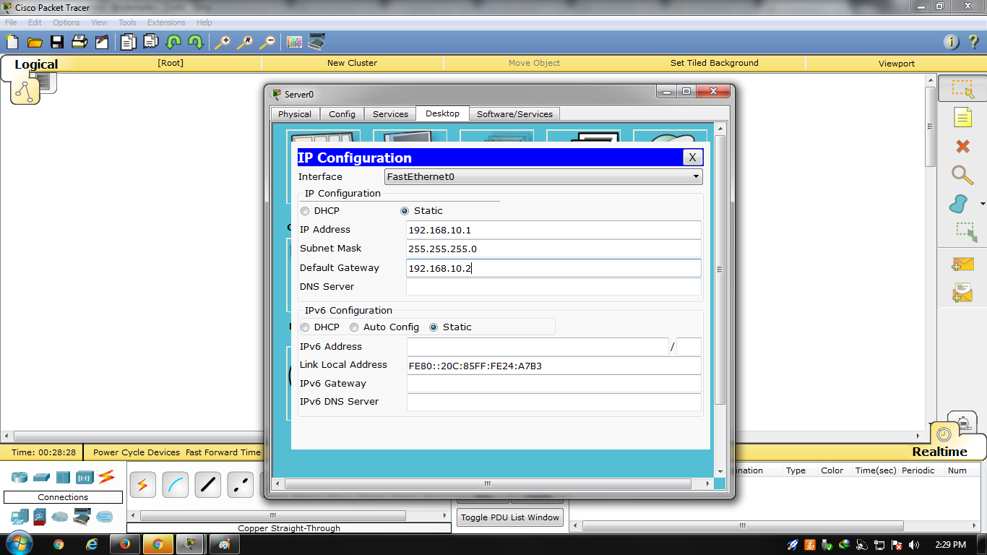
Task: Click the DNS Server field
Action: coord(554,287)
